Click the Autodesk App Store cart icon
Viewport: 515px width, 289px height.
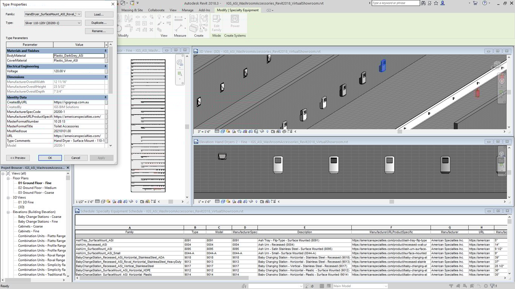pos(475,3)
